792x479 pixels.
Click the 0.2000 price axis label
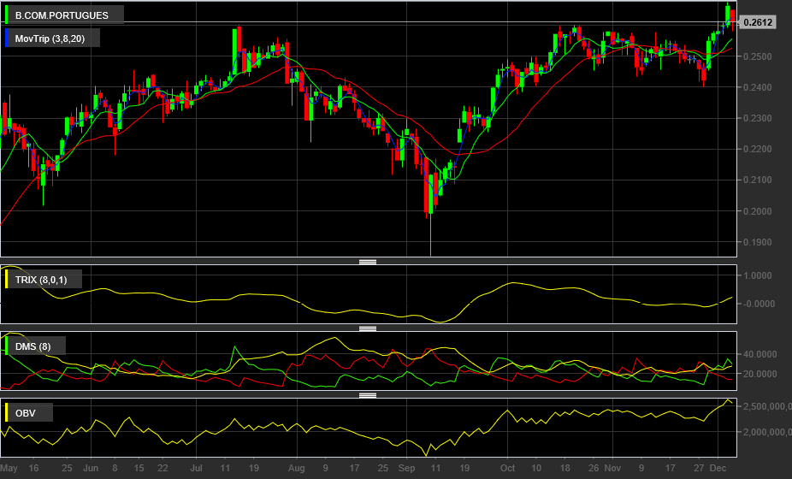(x=758, y=211)
